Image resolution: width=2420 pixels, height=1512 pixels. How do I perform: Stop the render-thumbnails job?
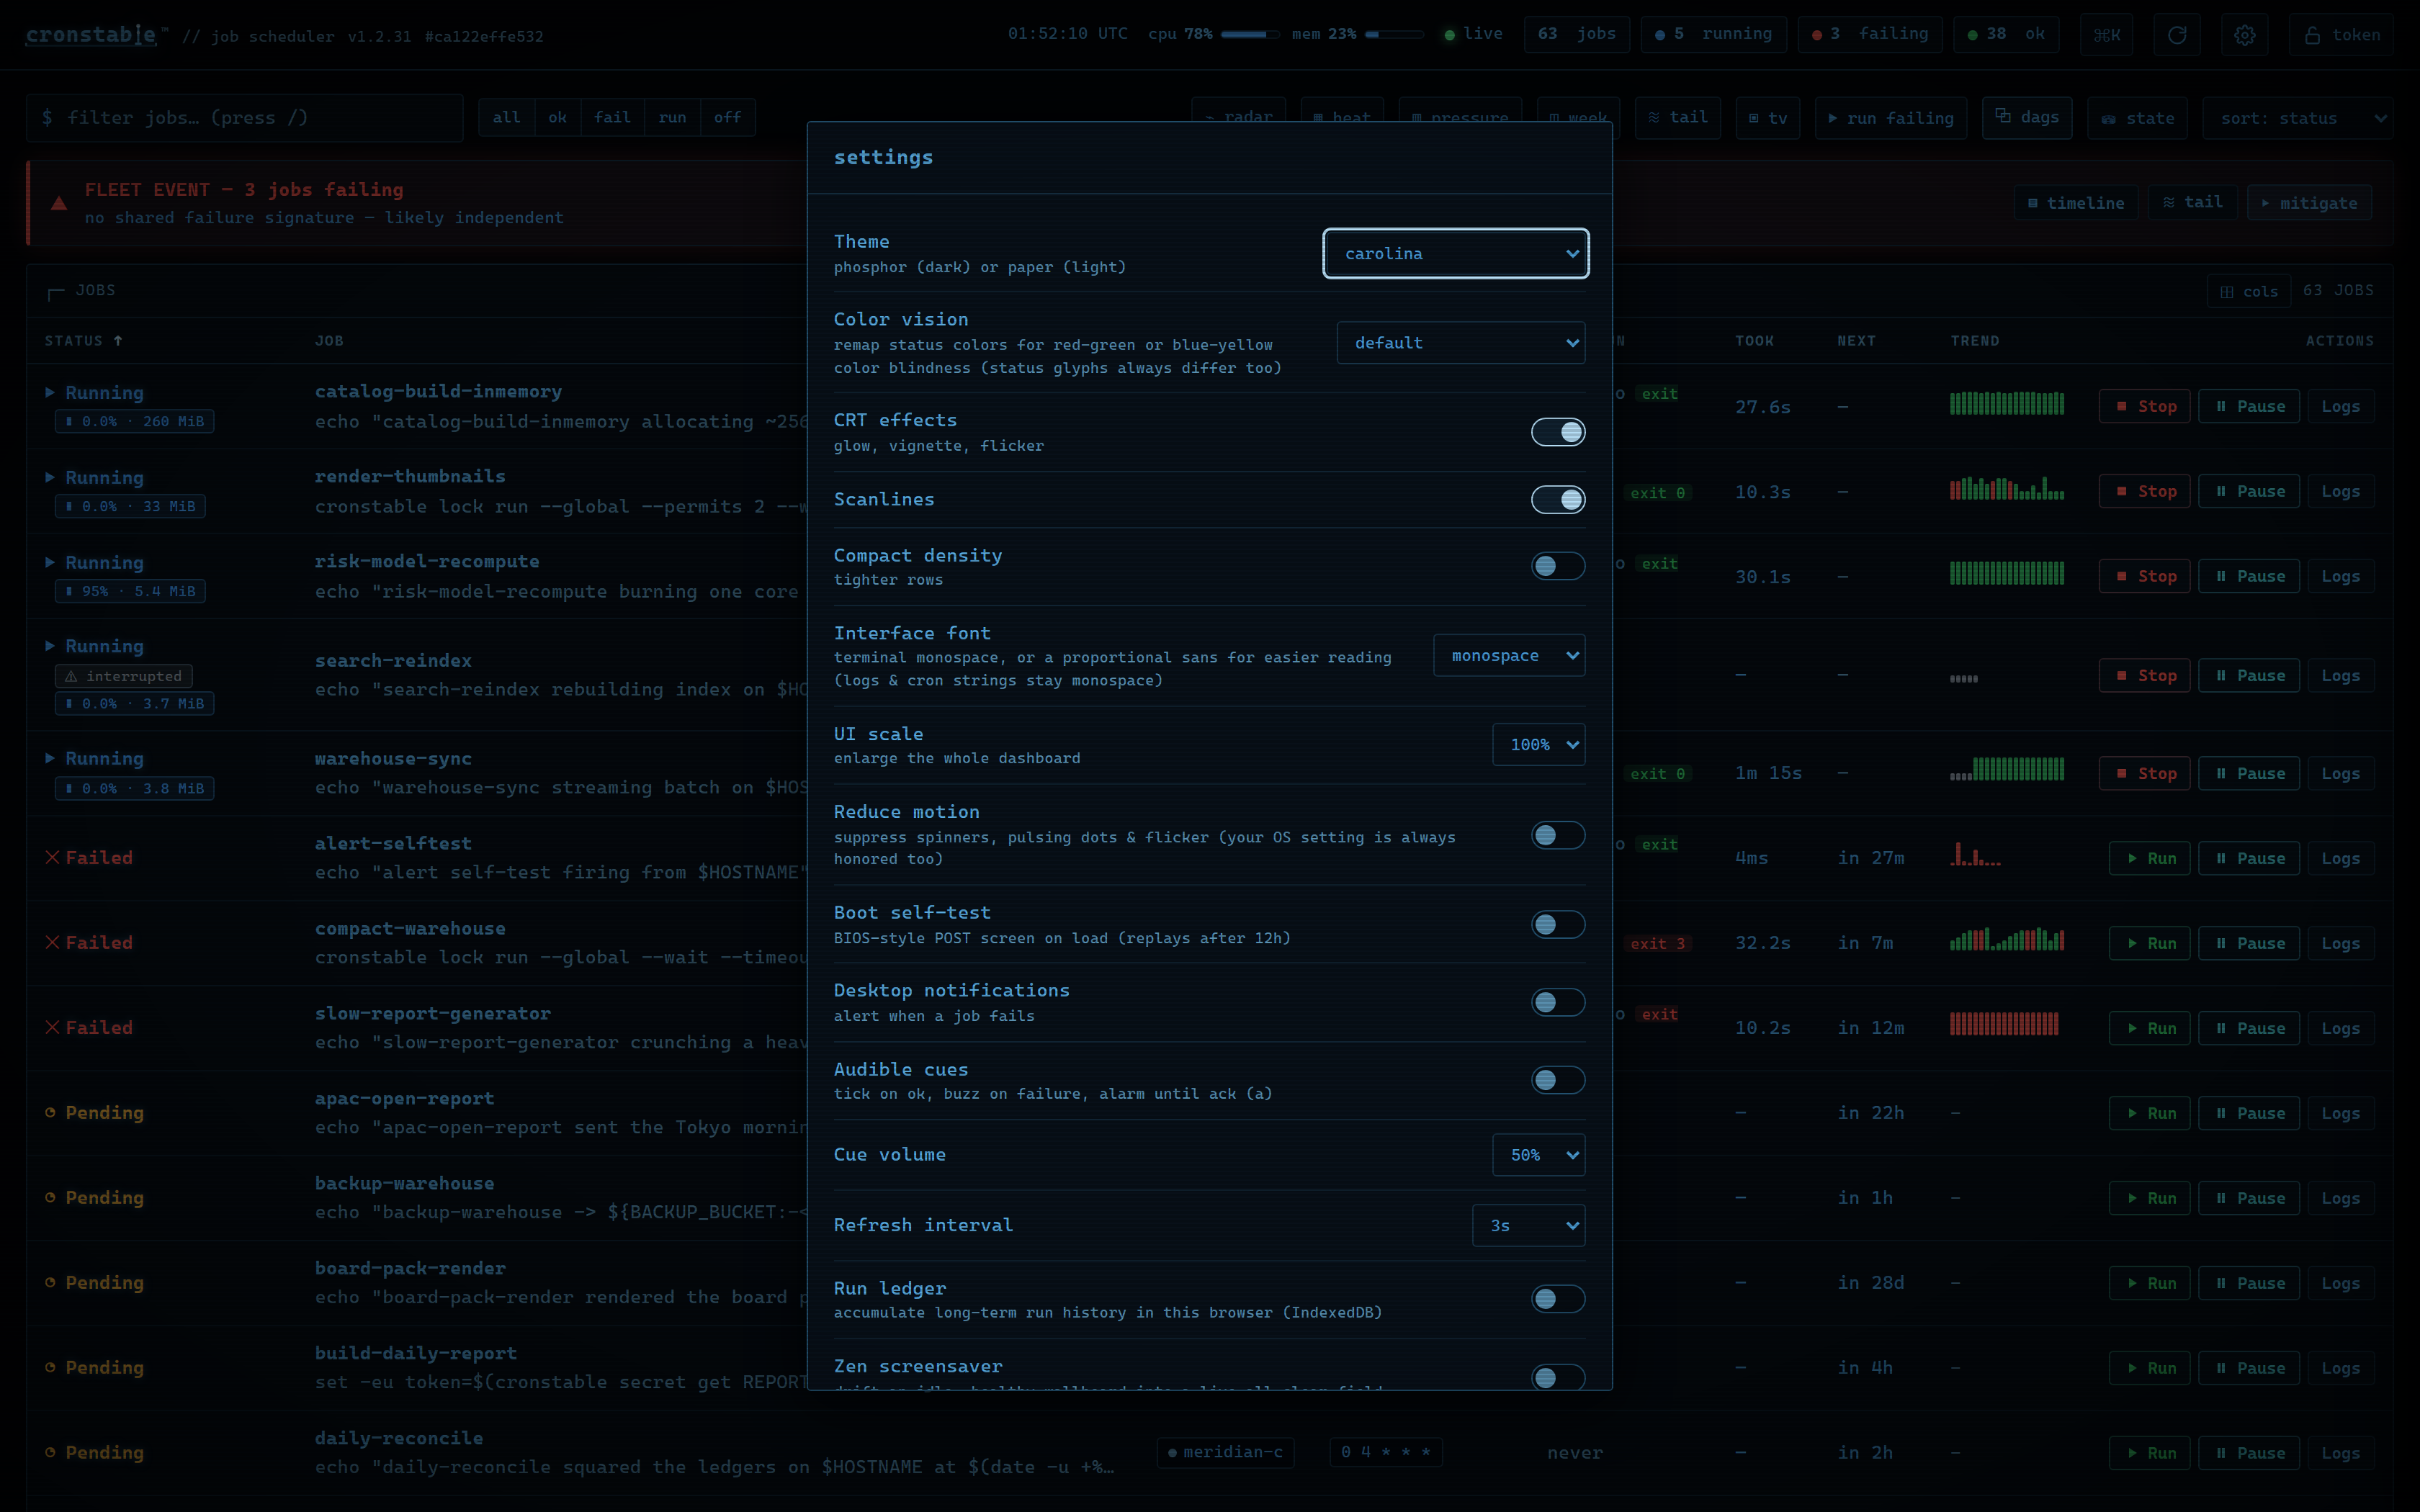pos(2146,492)
